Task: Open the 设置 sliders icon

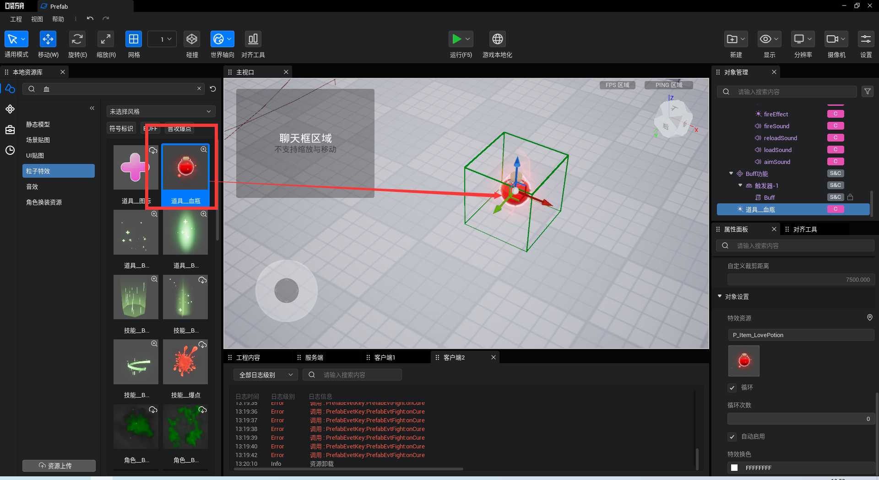Action: coord(866,39)
